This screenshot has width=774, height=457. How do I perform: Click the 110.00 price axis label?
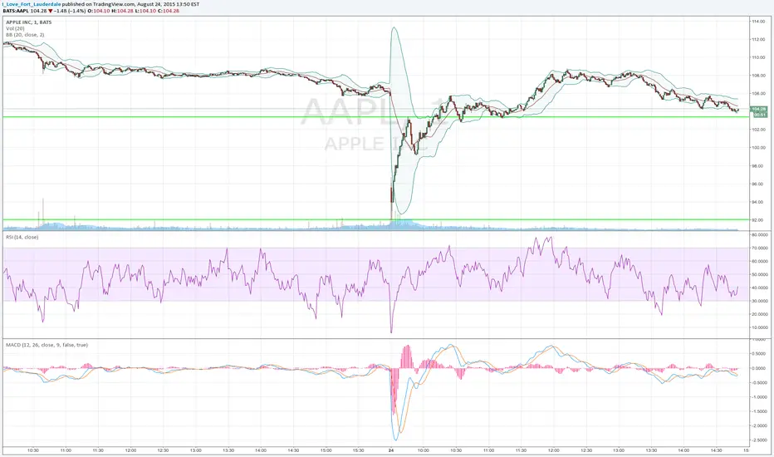click(x=759, y=57)
